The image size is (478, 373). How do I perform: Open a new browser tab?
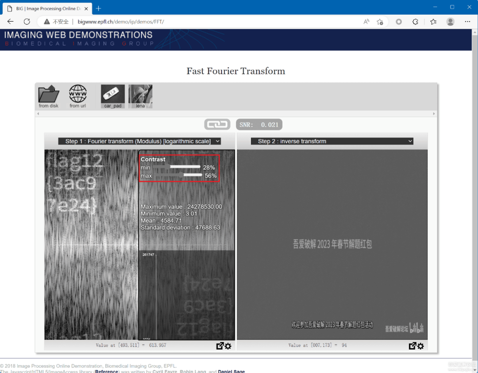[98, 8]
